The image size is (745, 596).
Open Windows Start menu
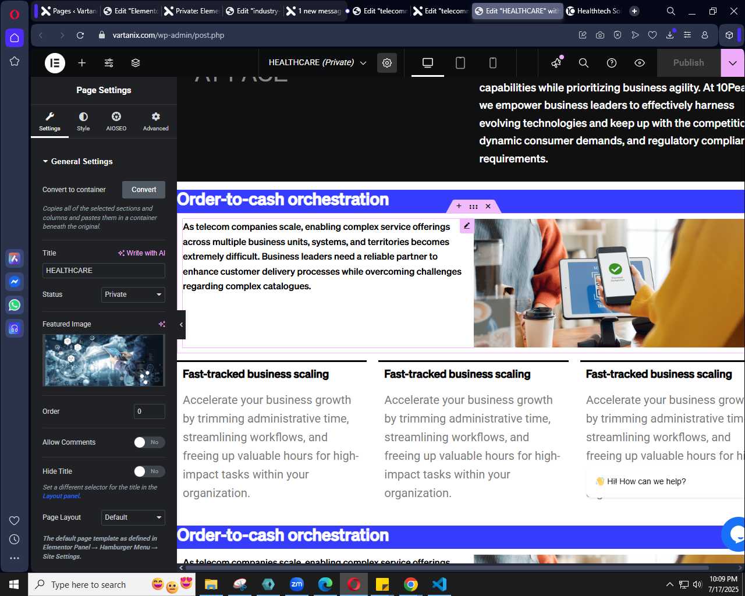click(14, 584)
